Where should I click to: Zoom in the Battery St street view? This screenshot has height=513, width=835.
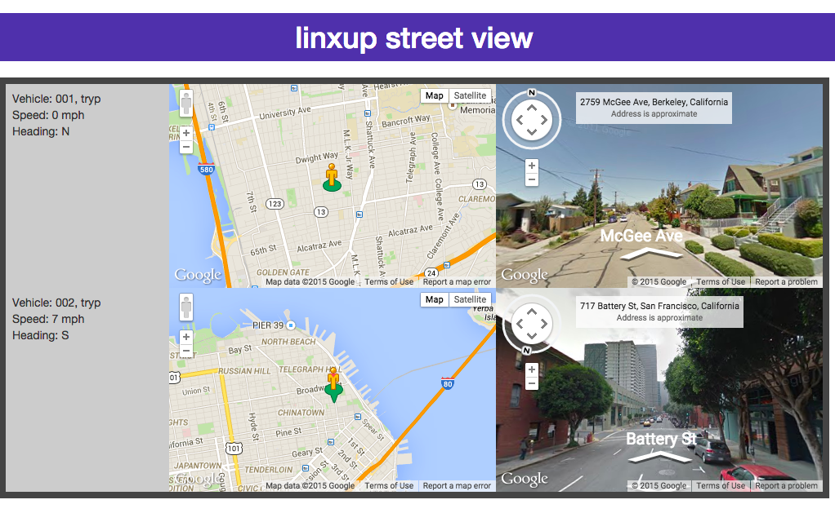[x=531, y=369]
